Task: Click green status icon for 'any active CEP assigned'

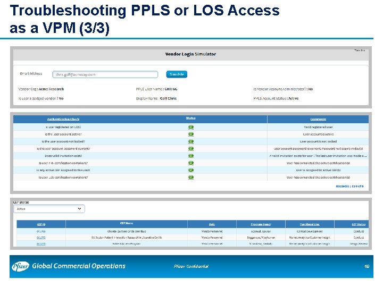Action: tap(191, 170)
